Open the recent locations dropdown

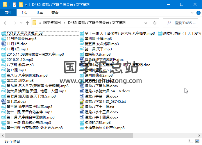21,23
